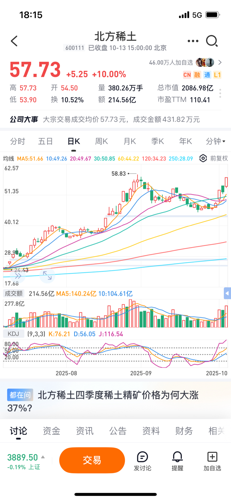Switch to the 讨论 tab
This screenshot has width=231, height=501.
pos(18,431)
